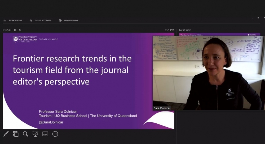Viewport: 265px width, 144px height.
Task: Click the elapsed timer reading 0:02:45
Action: [7, 30]
